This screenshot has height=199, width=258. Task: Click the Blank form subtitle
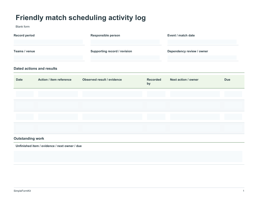pos(22,27)
